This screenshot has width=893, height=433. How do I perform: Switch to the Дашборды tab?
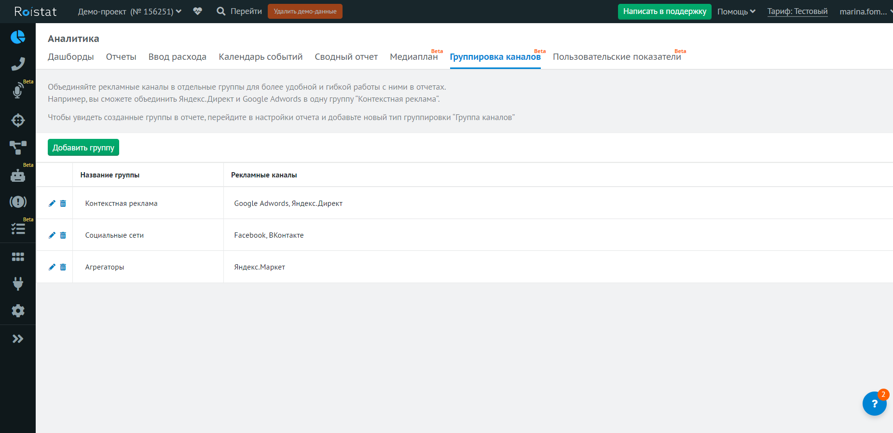pos(70,57)
